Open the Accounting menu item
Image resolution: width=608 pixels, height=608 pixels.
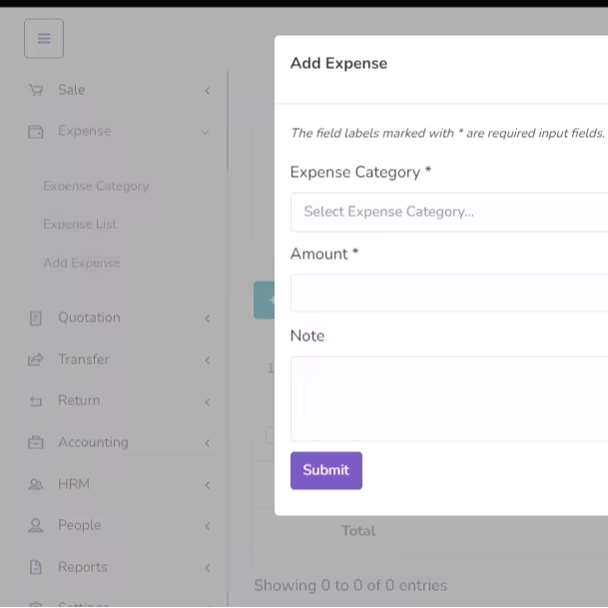point(93,442)
